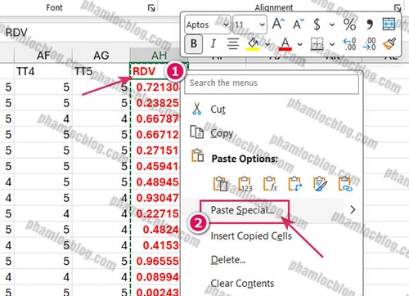Image resolution: width=409 pixels, height=296 pixels.
Task: Open the Aptos font name dropdown
Action: click(x=226, y=25)
